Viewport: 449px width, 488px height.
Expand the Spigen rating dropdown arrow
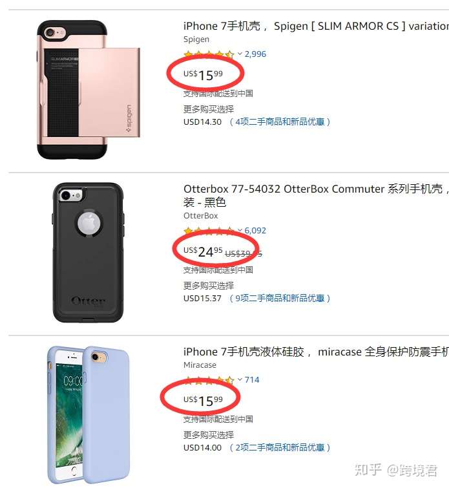click(x=240, y=54)
